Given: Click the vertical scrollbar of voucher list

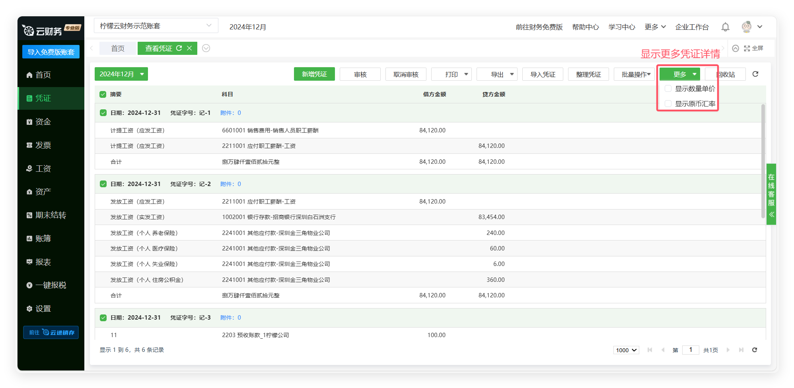Looking at the screenshot, I should (763, 159).
